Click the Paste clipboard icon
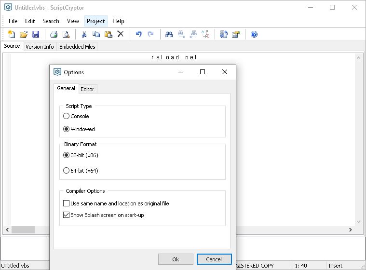The height and width of the screenshot is (270, 366). tap(108, 34)
